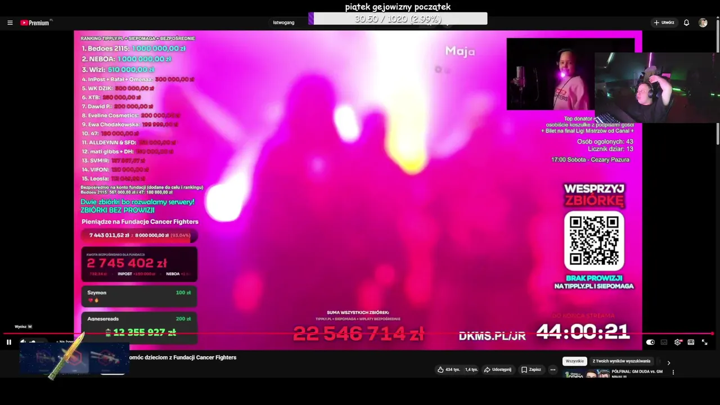Screen dimensions: 720x405
Task: Click the Bedoes 2115 ranking entry
Action: [134, 48]
